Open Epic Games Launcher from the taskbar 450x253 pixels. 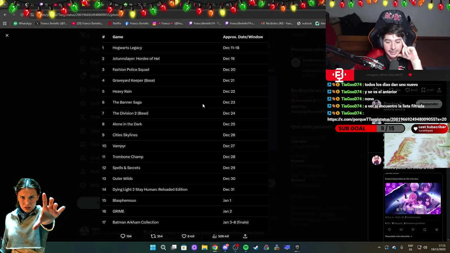click(297, 247)
